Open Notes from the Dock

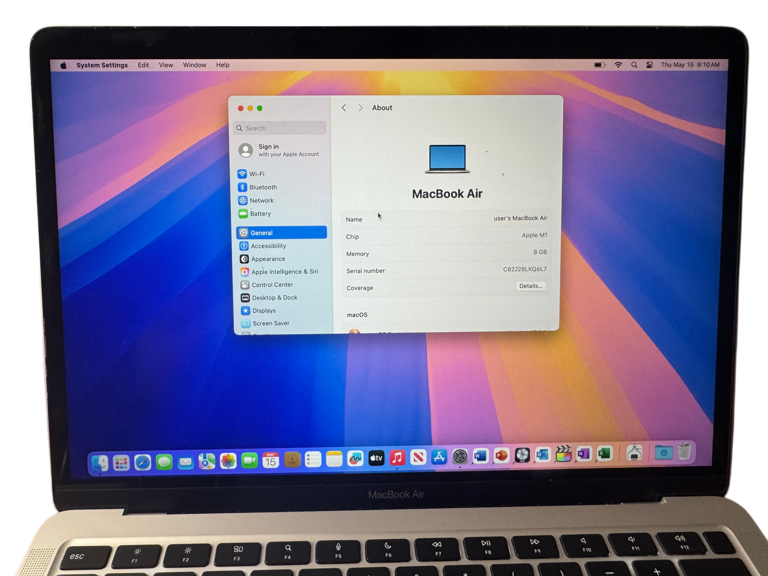(x=334, y=459)
